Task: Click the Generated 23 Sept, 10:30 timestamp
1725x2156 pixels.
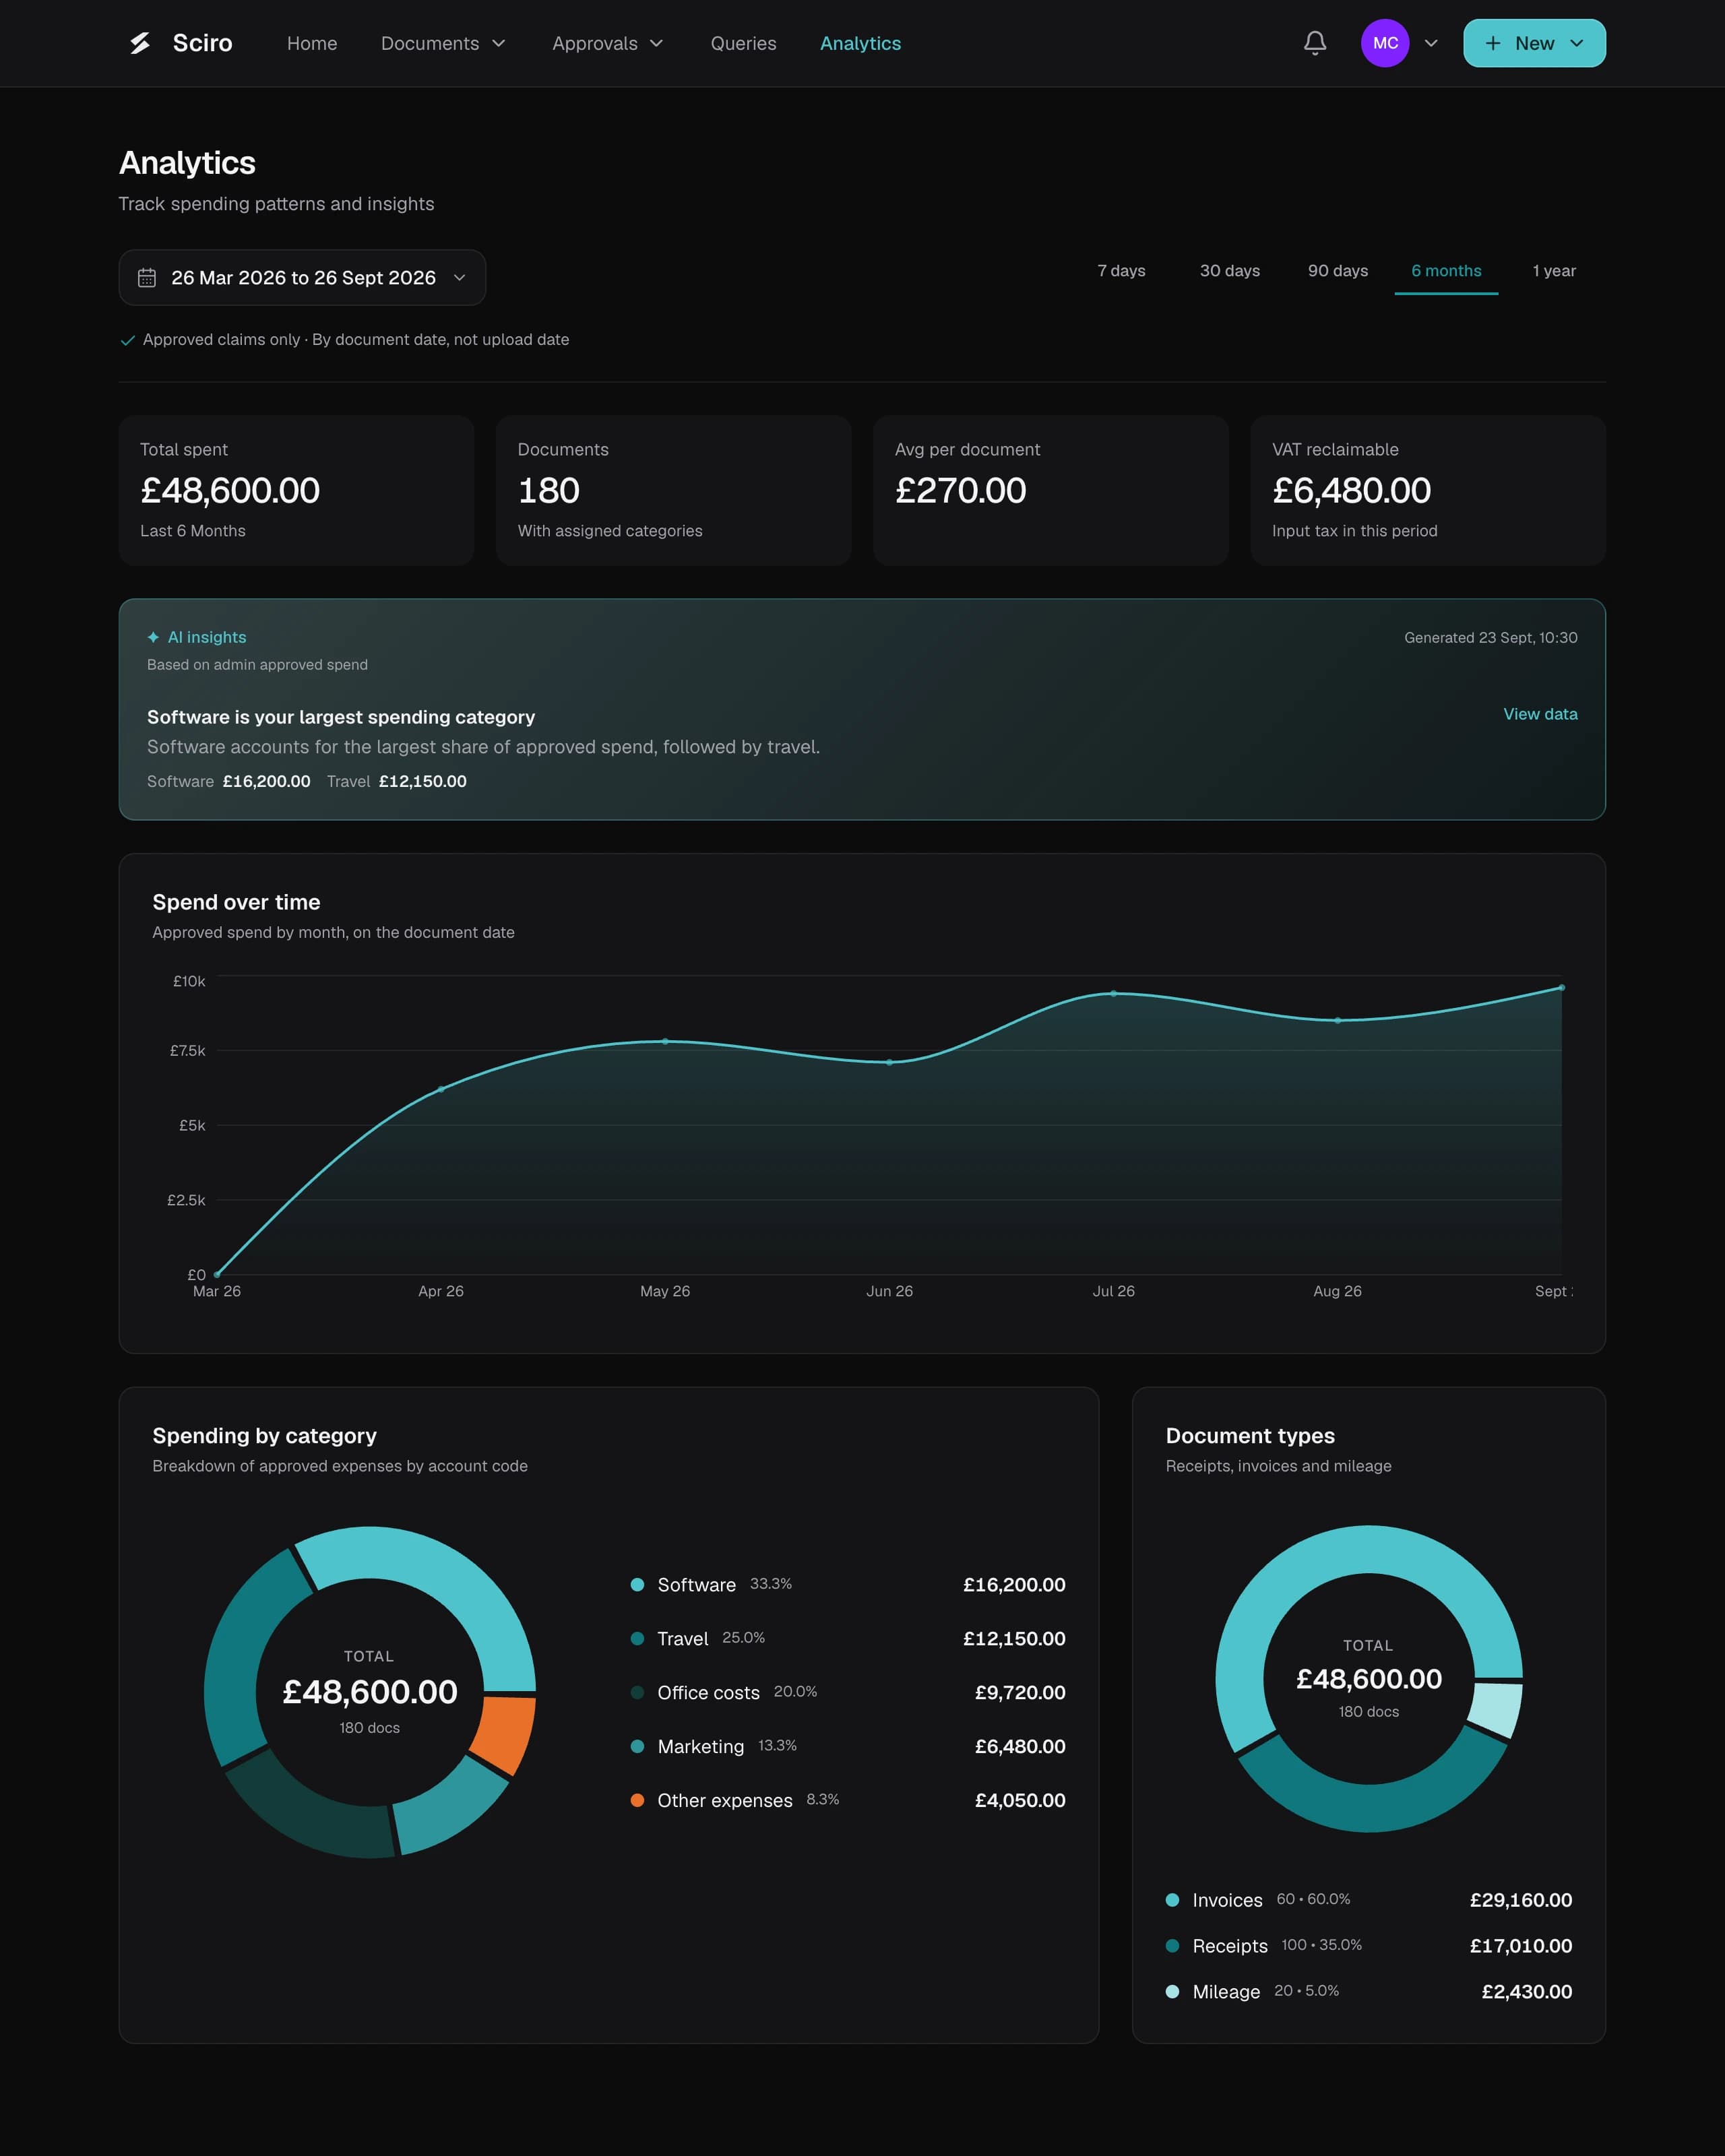Action: pos(1490,638)
